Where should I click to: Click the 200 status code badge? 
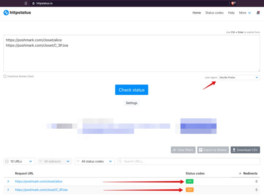(189, 181)
